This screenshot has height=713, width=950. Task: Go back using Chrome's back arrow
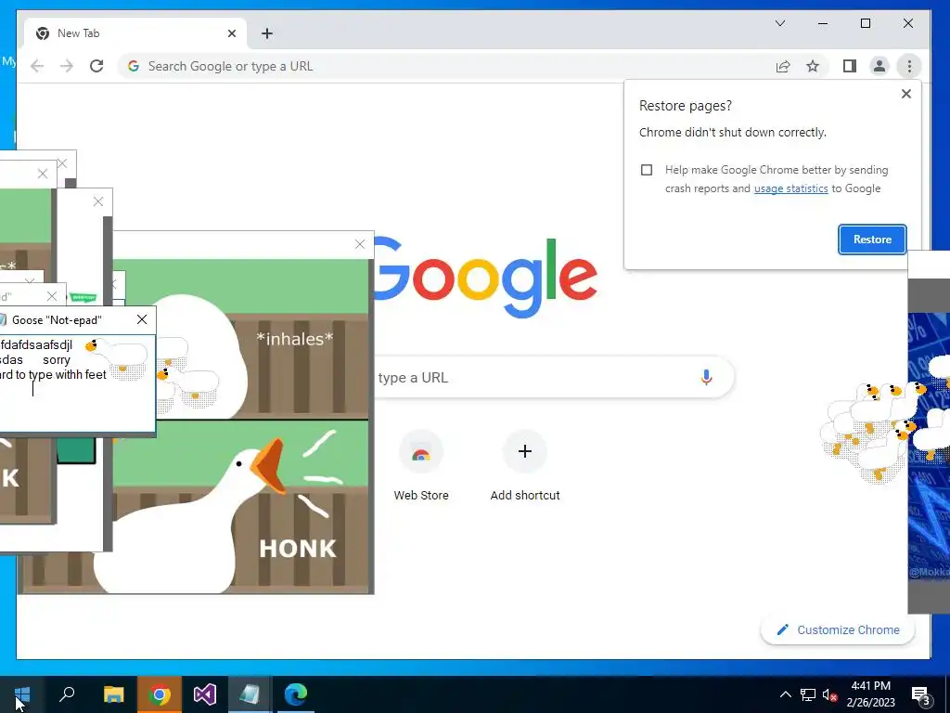pos(37,66)
